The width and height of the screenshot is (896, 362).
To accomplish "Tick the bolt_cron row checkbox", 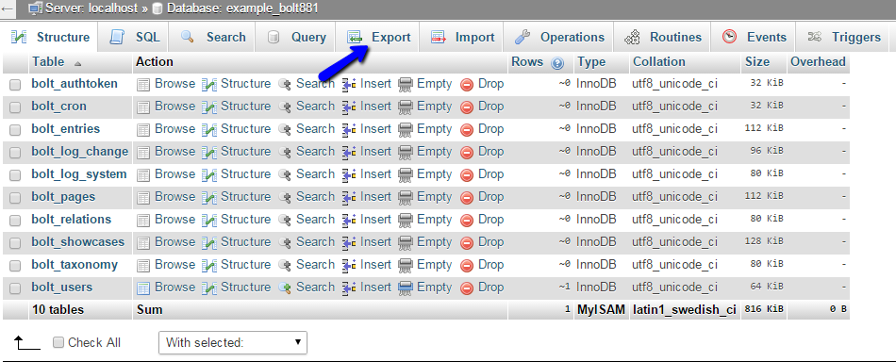I will (15, 107).
